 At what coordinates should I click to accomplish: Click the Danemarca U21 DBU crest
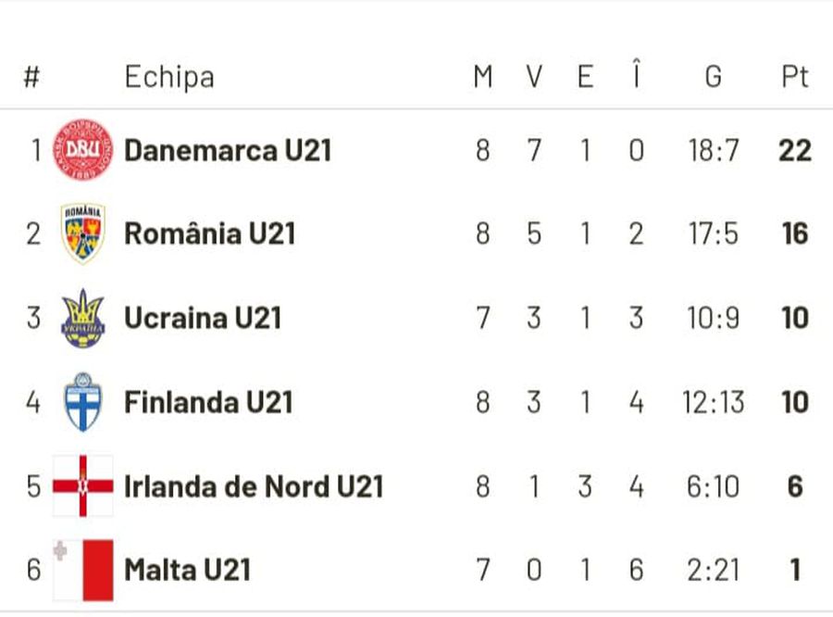tap(83, 149)
